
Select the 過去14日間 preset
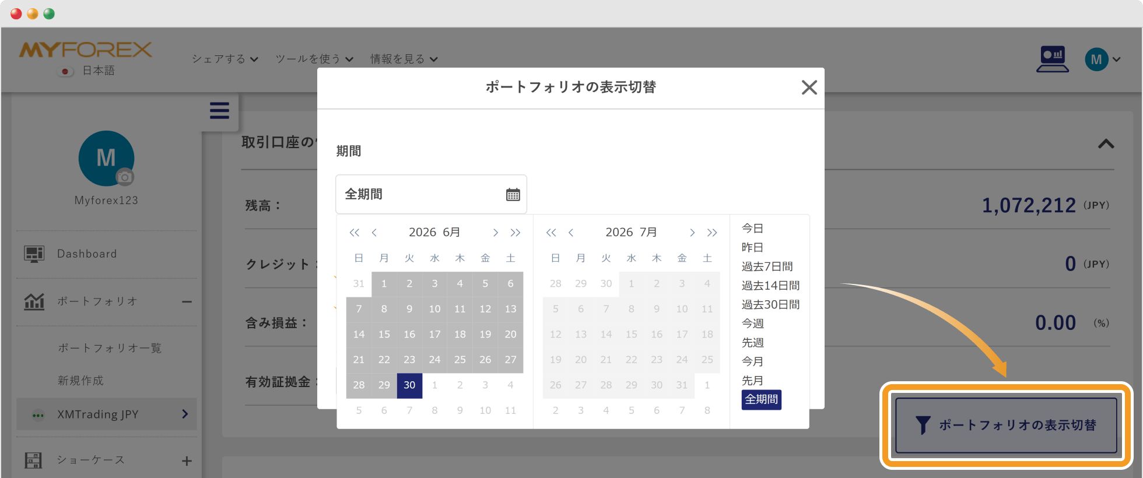pyautogui.click(x=770, y=286)
